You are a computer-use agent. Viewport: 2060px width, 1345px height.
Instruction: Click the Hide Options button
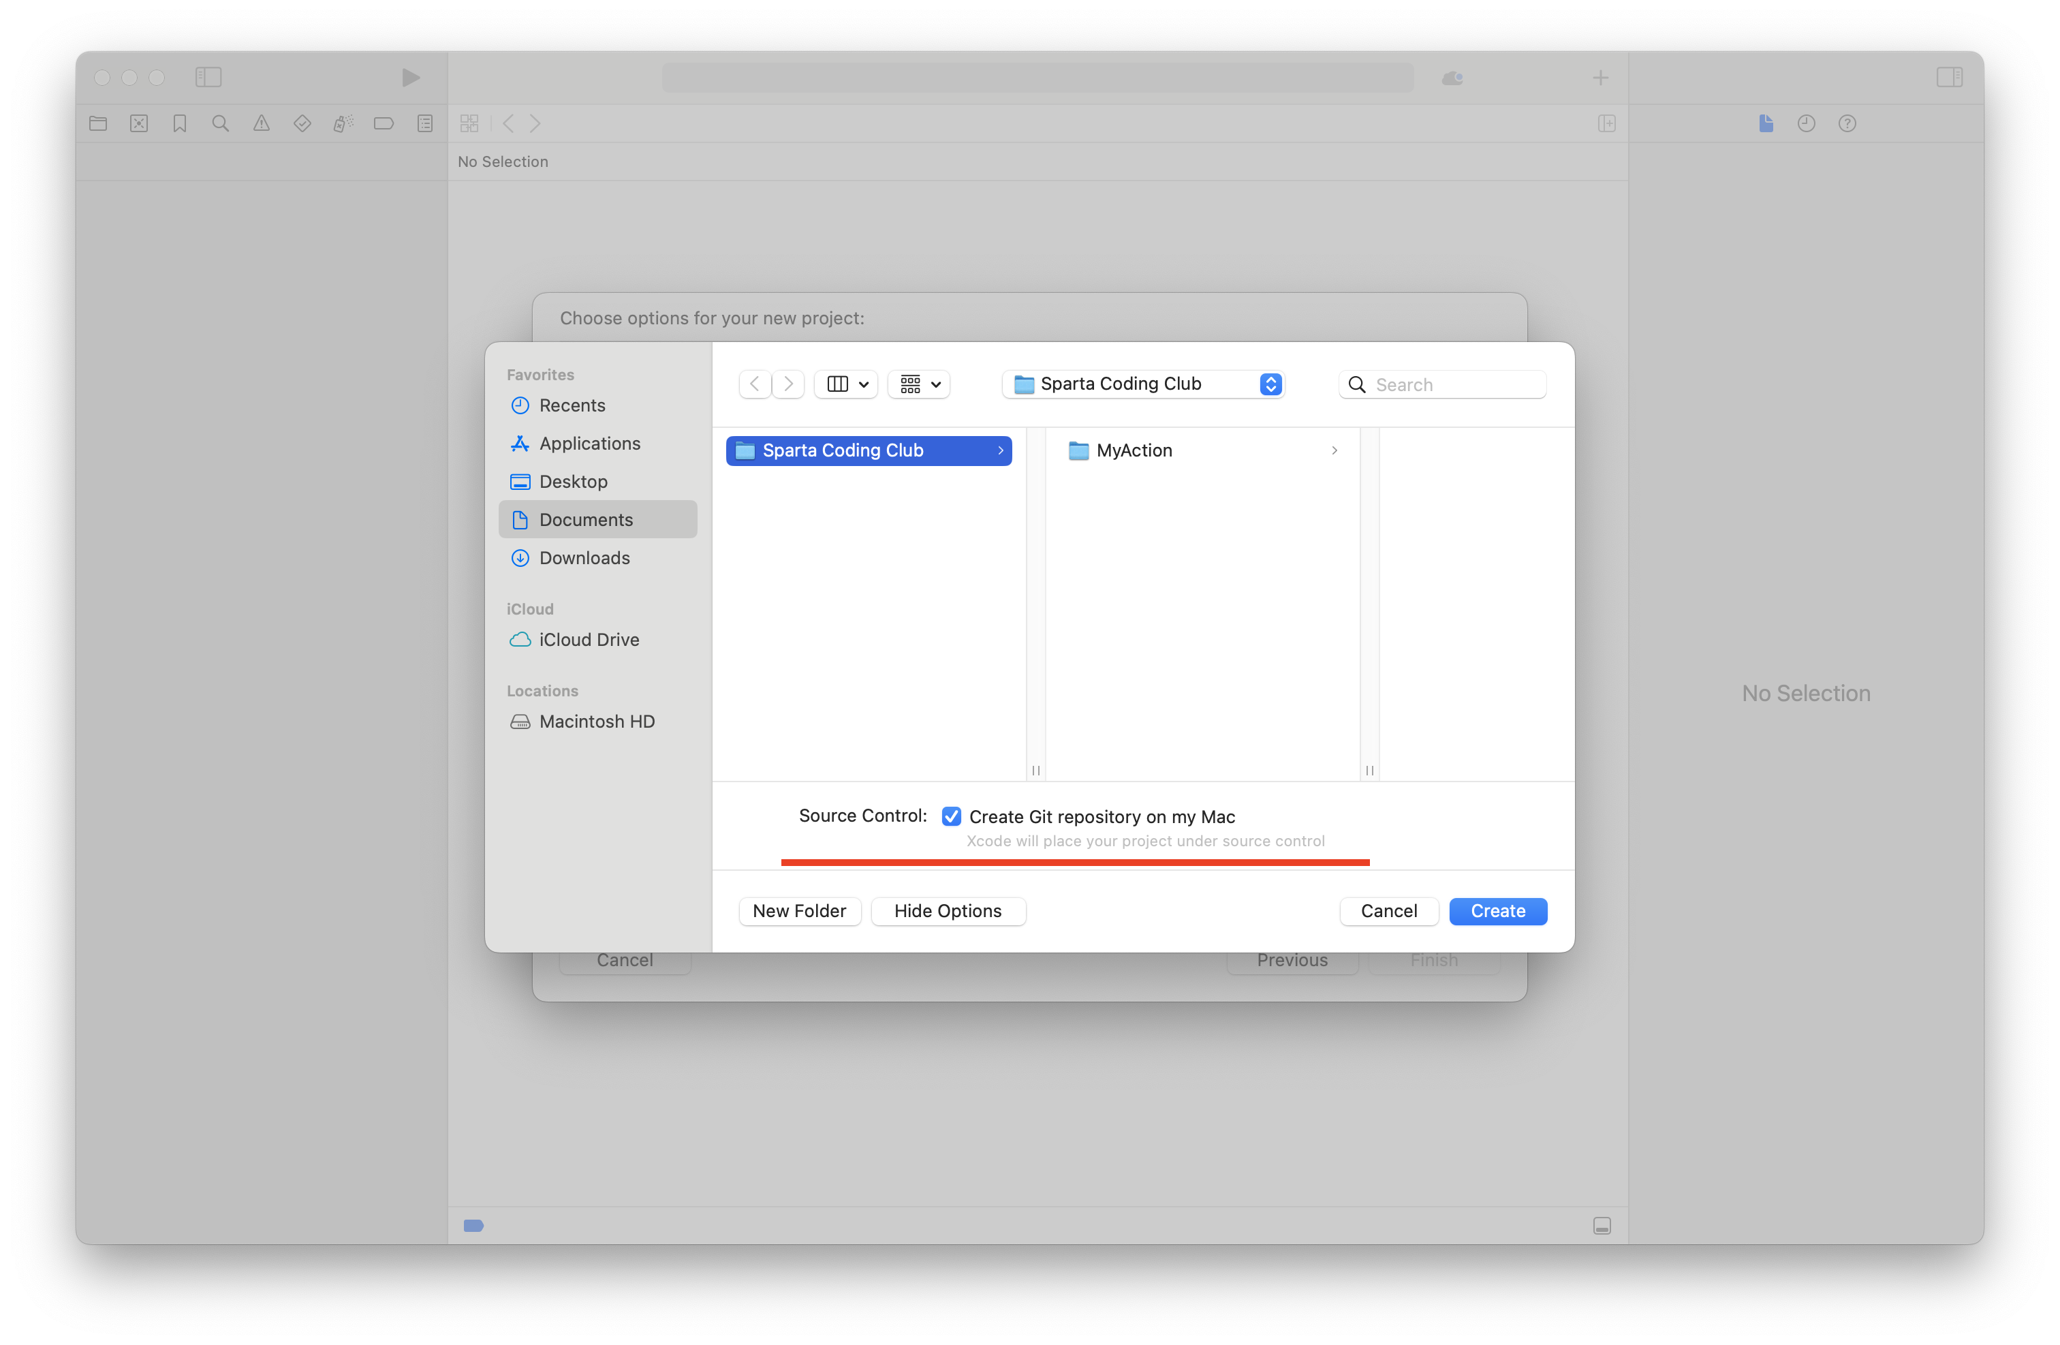point(948,910)
